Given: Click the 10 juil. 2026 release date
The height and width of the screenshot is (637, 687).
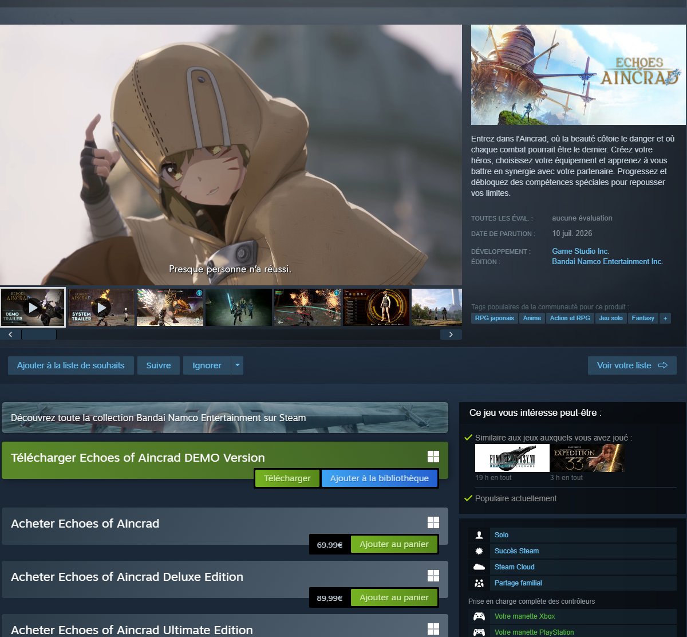Looking at the screenshot, I should click(x=572, y=233).
